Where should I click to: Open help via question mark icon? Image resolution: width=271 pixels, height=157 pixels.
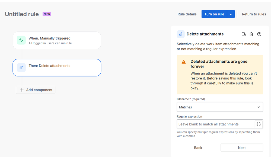259,34
